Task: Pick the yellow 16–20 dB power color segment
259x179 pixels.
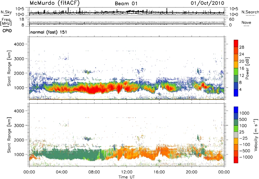Action: 236,65
